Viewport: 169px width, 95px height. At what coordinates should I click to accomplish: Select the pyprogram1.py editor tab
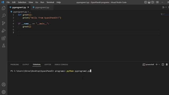(x=19, y=7)
